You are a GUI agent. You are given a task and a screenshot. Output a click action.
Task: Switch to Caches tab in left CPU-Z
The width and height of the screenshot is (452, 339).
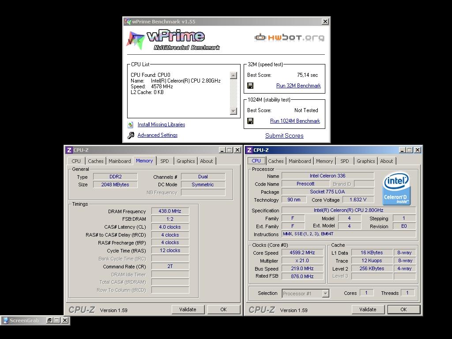coord(96,161)
